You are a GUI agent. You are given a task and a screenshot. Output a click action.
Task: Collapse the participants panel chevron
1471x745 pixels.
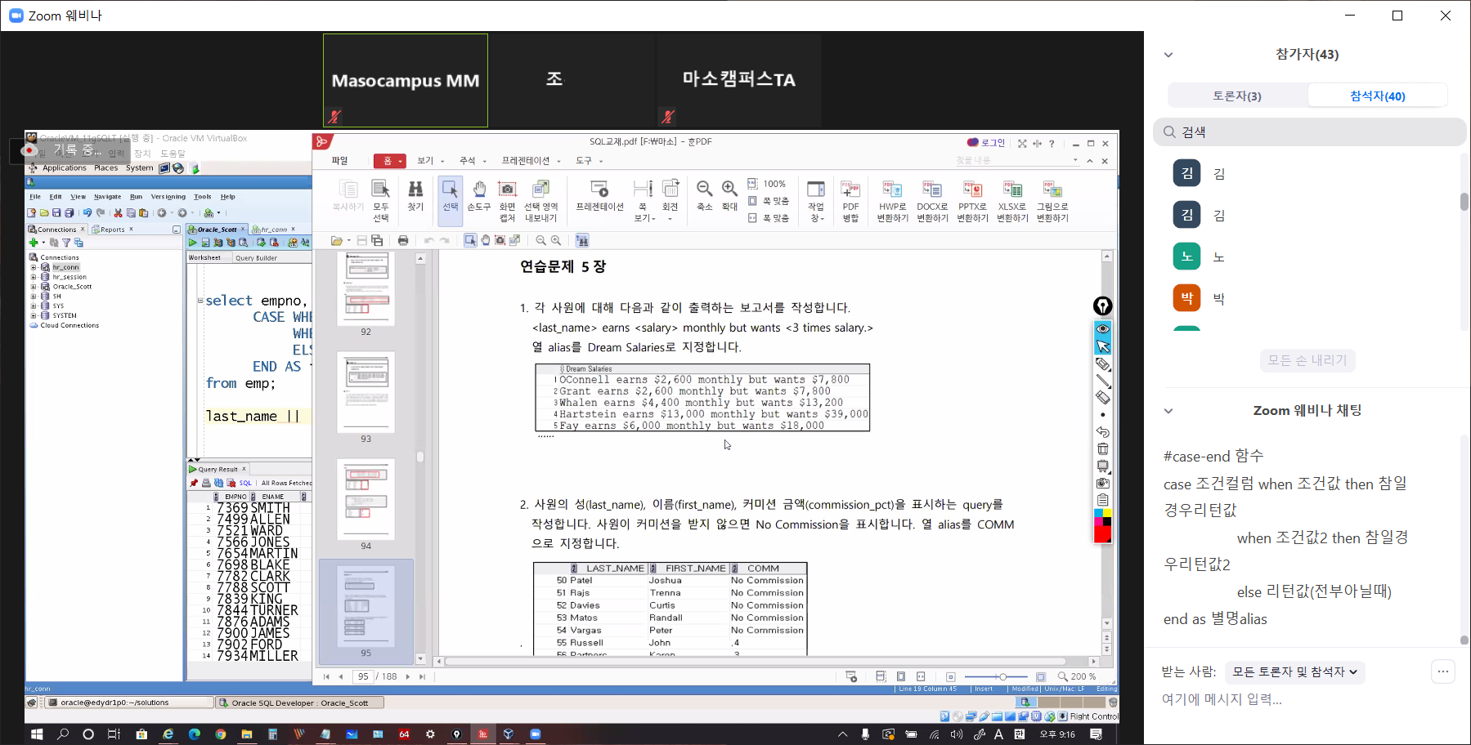tap(1168, 55)
